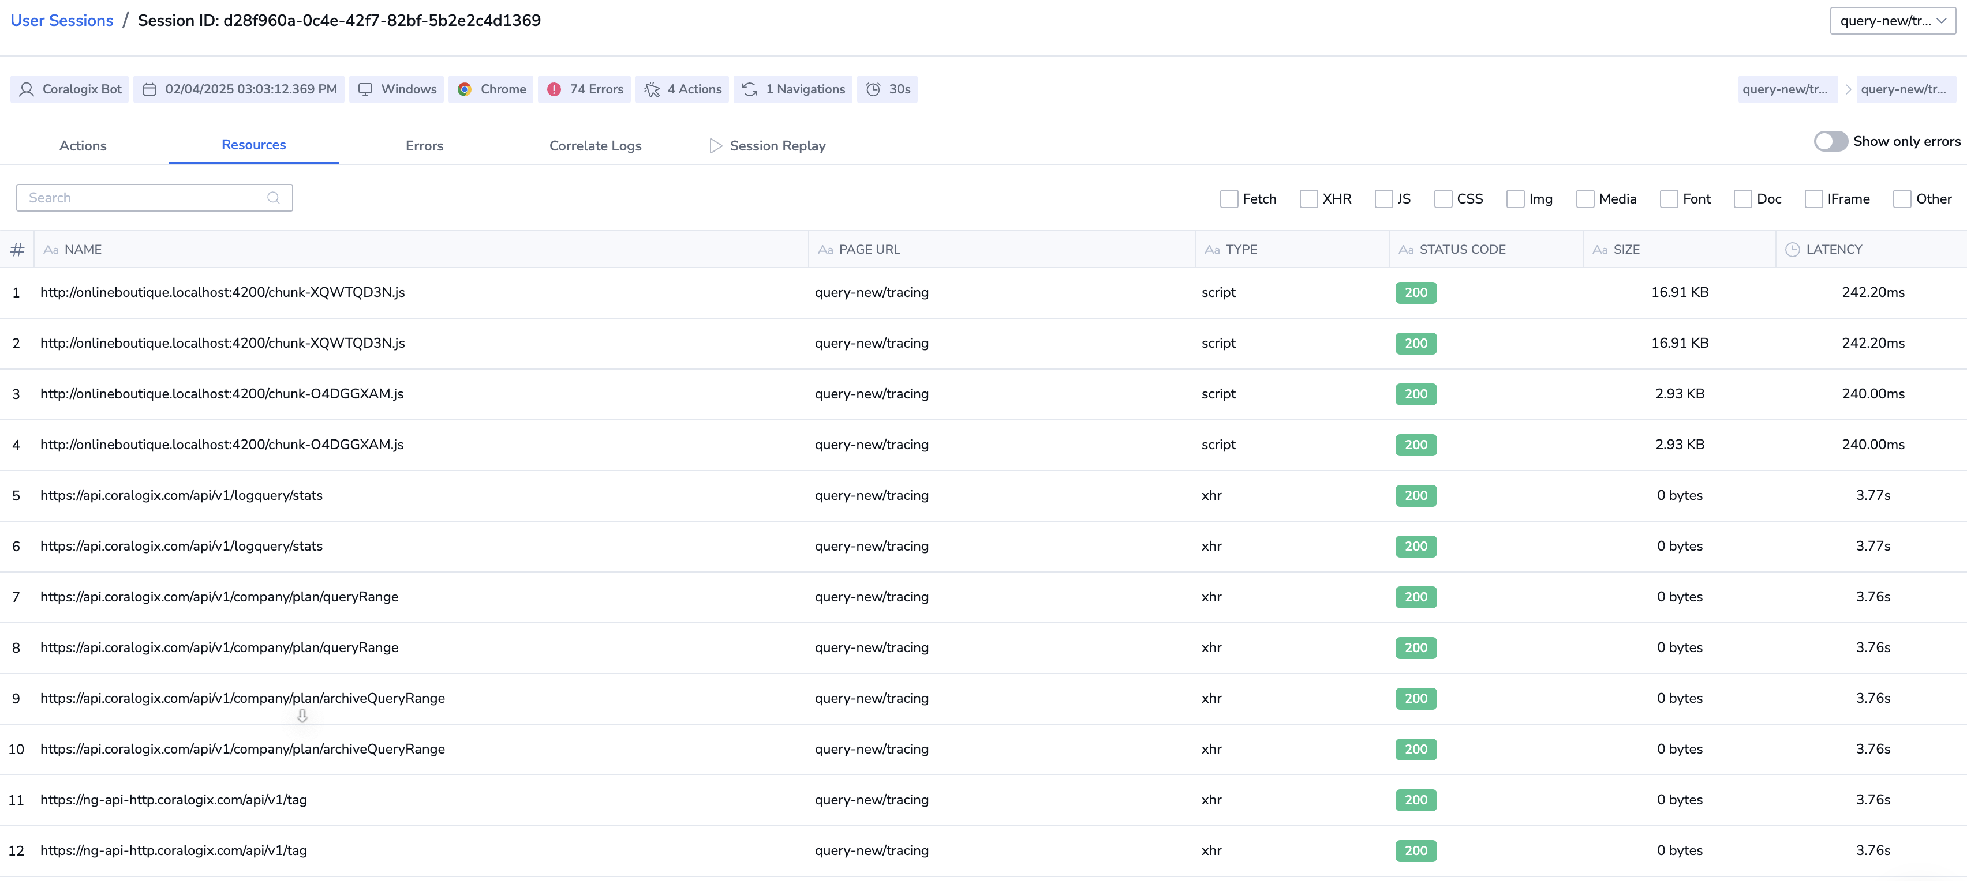
Task: Toggle Show only errors switch
Action: [1830, 141]
